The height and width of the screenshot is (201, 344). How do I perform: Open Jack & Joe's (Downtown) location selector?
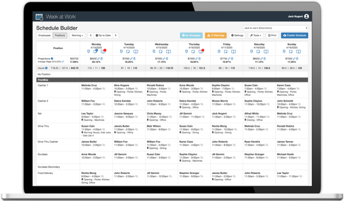click(x=275, y=27)
